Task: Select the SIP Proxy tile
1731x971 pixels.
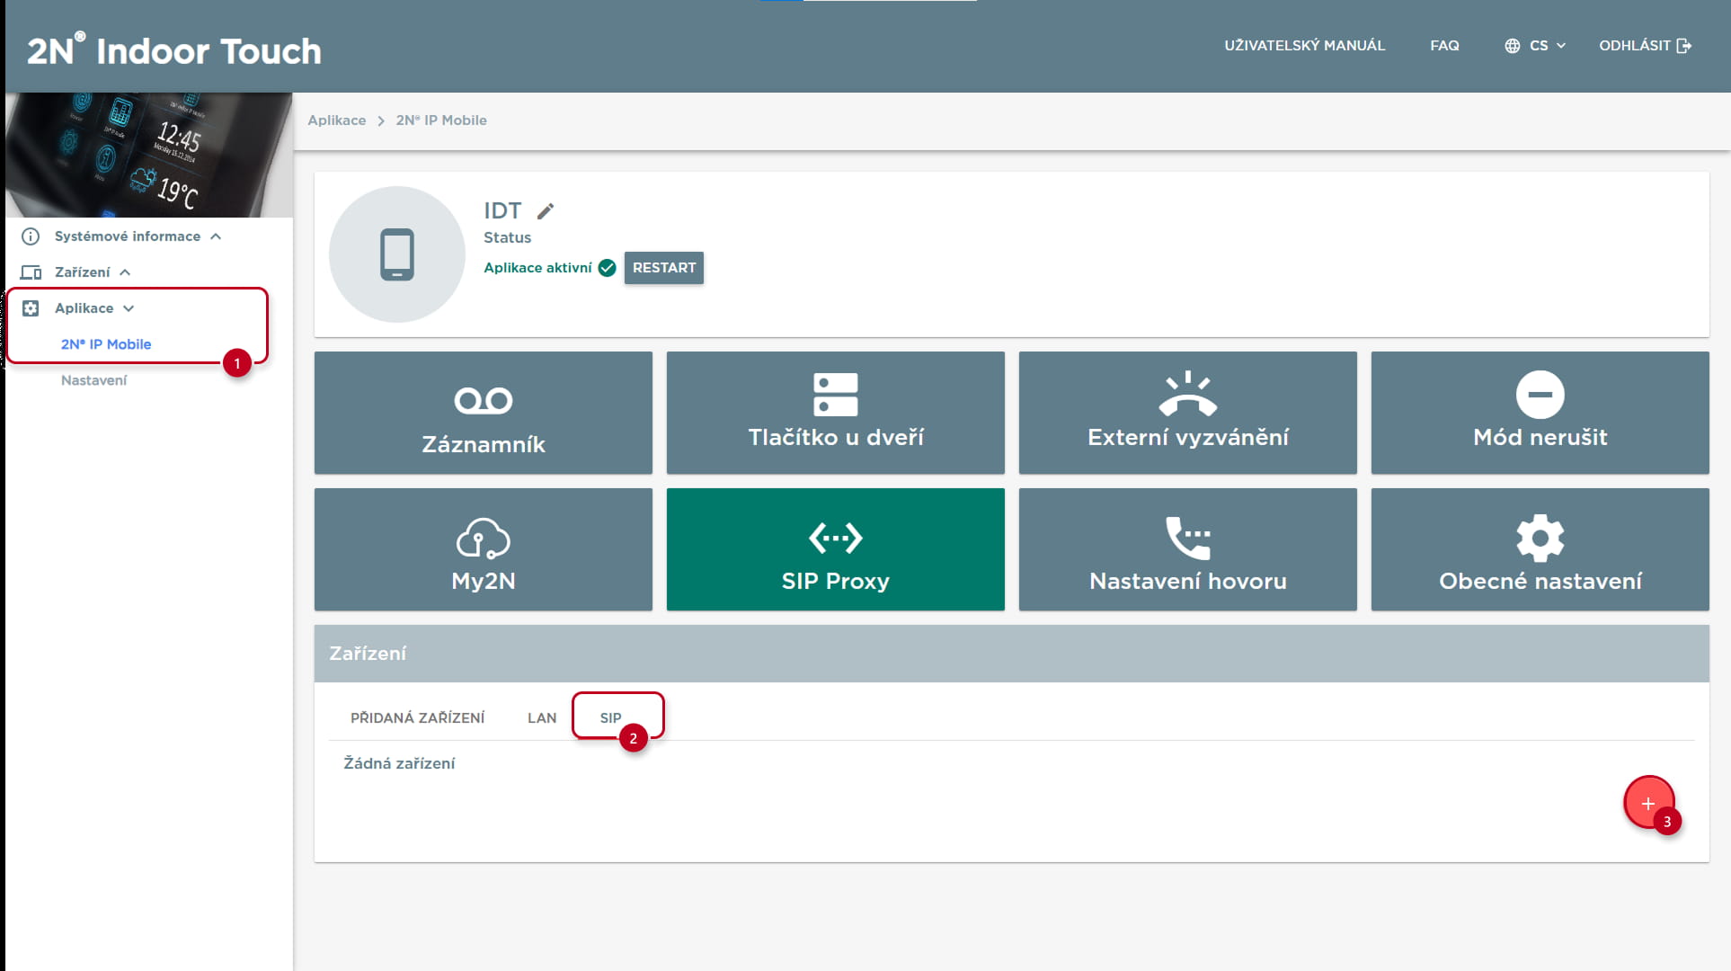Action: (836, 549)
